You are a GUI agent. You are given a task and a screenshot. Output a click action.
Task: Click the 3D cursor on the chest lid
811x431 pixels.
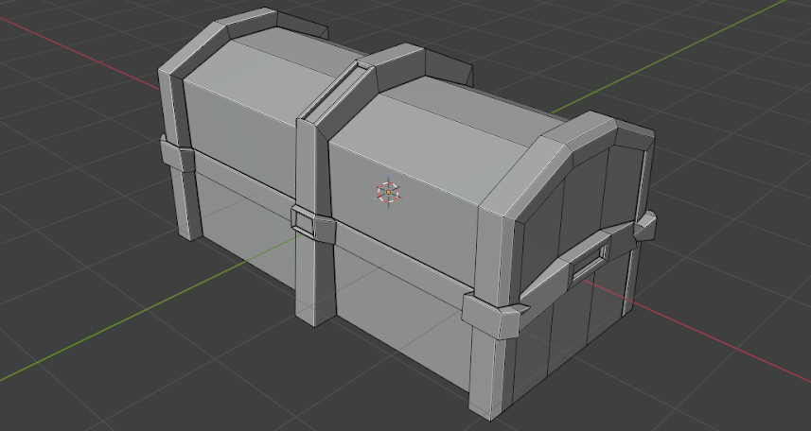(x=388, y=192)
